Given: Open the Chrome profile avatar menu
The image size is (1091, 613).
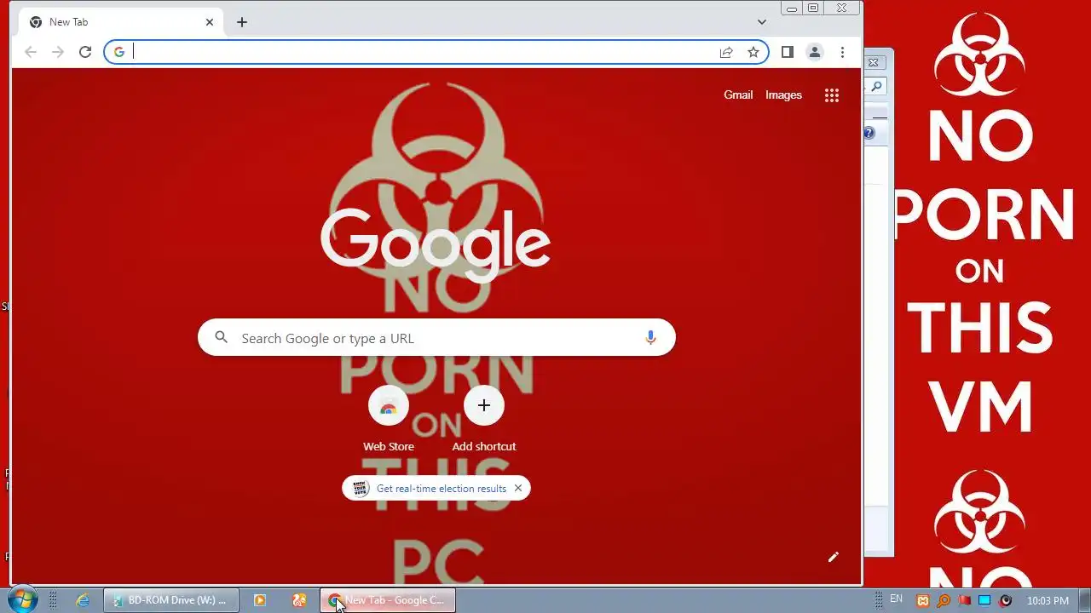Looking at the screenshot, I should click(x=815, y=52).
